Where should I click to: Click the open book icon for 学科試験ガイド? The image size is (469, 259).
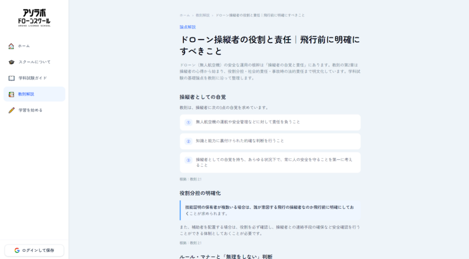[x=11, y=78]
